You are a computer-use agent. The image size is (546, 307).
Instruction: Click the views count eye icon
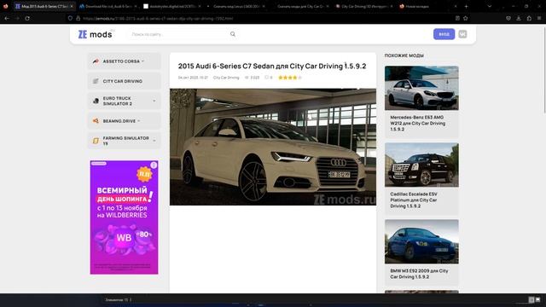tap(247, 78)
